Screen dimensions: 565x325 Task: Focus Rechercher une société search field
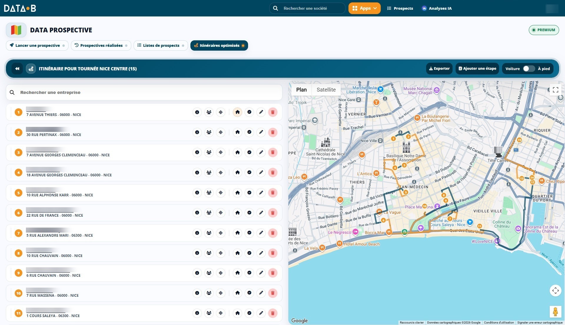(x=307, y=8)
